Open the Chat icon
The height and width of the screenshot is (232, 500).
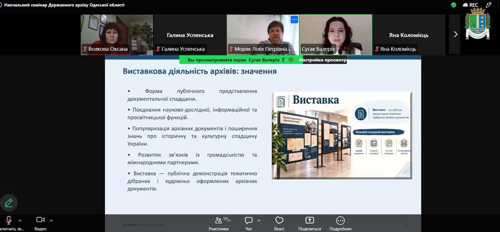click(x=249, y=221)
